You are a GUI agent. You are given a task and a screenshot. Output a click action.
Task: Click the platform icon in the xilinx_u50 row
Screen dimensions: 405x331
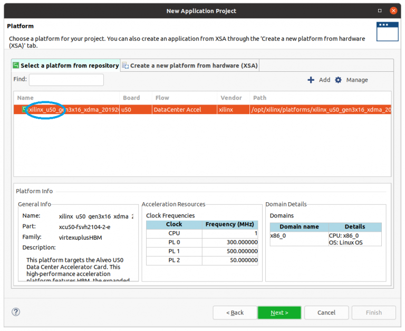coord(24,109)
